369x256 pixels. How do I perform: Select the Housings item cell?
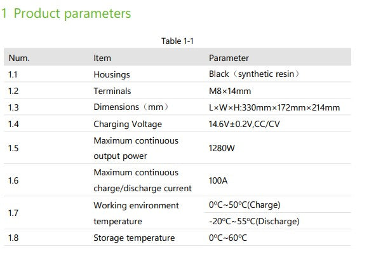112,74
